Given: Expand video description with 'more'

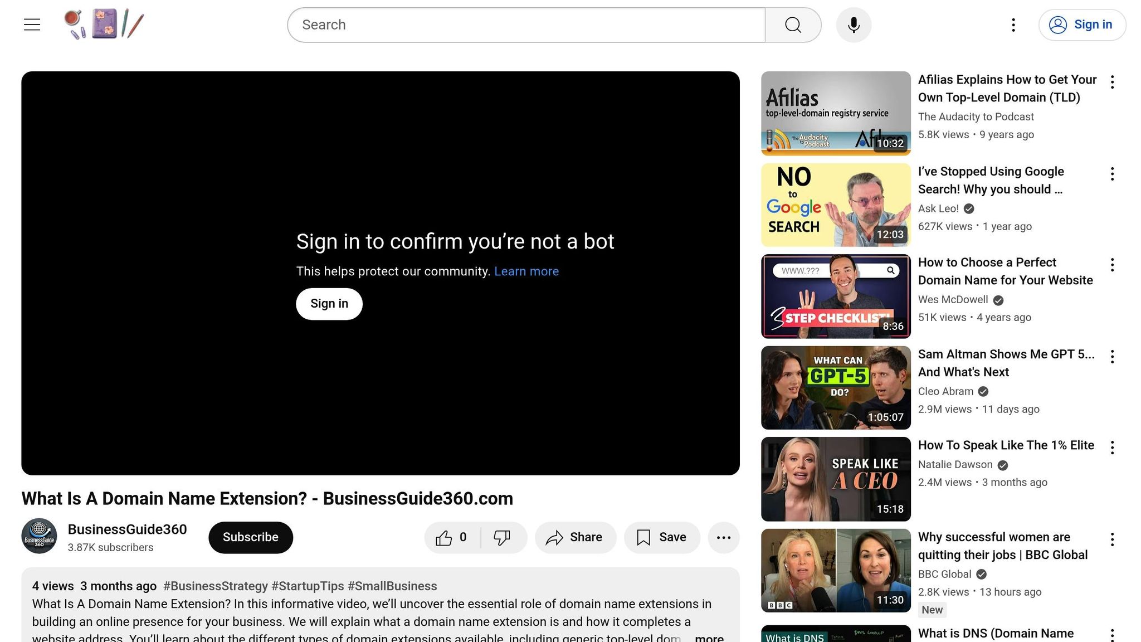Looking at the screenshot, I should coord(709,638).
